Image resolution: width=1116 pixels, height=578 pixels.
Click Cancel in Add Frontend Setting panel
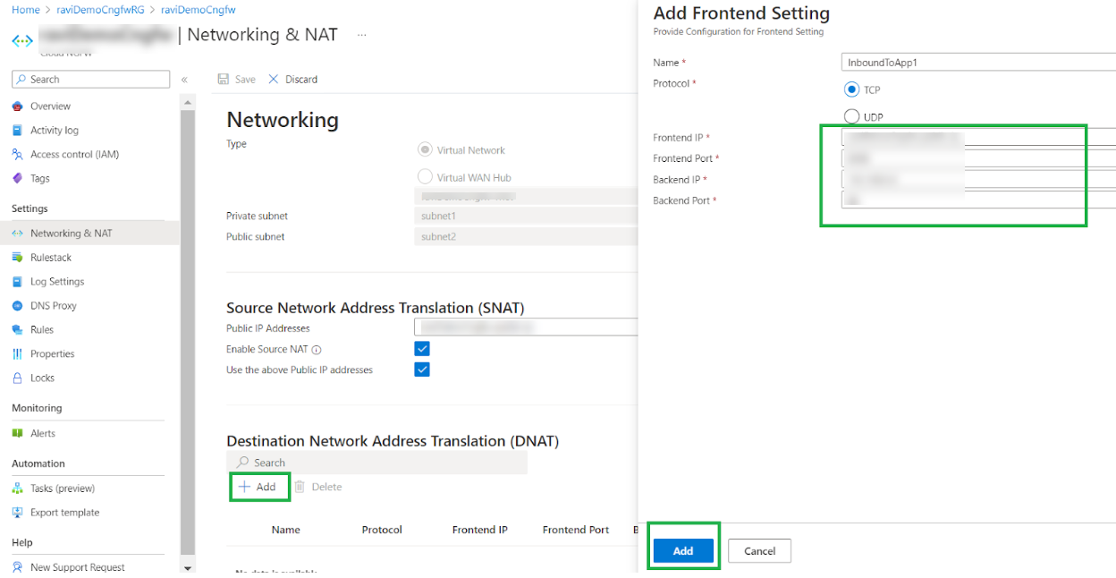759,551
